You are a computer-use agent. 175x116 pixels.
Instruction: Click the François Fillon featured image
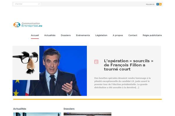[x=50, y=71]
